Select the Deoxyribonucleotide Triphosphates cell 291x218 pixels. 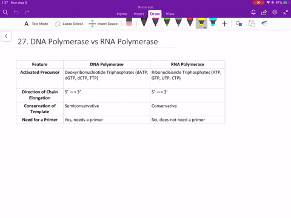107,78
